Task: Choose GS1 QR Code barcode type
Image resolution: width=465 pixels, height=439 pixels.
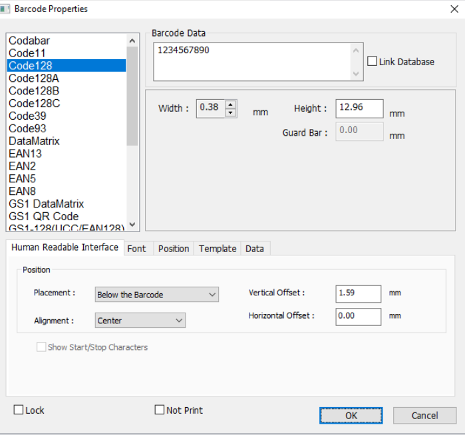Action: coord(44,216)
